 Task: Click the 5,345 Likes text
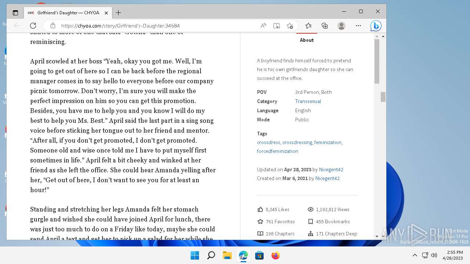point(278,209)
